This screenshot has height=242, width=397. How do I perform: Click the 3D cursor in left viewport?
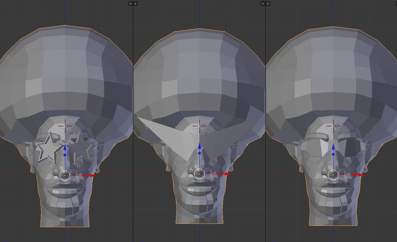tap(65, 126)
